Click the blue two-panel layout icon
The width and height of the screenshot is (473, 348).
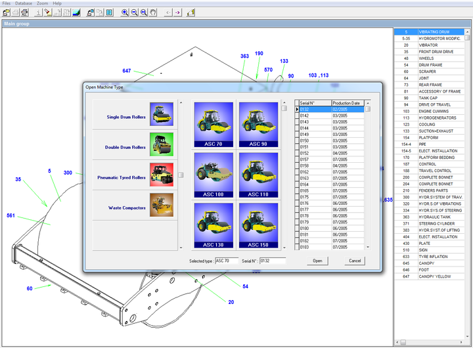click(x=109, y=12)
